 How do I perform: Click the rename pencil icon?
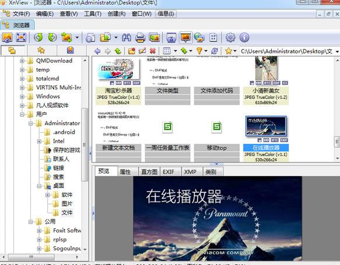tap(142, 51)
